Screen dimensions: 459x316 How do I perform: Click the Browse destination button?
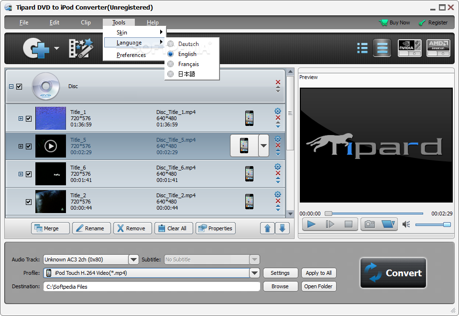pos(280,286)
